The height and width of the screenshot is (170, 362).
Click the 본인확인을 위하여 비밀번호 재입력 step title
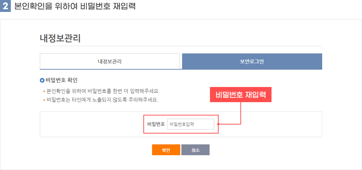click(75, 6)
